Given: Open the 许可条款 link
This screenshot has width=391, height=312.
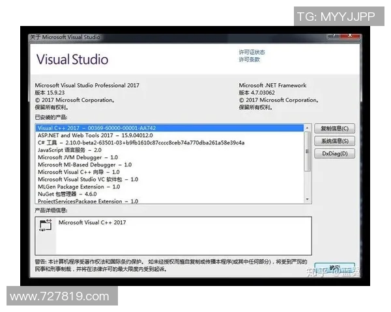Looking at the screenshot, I should point(250,59).
